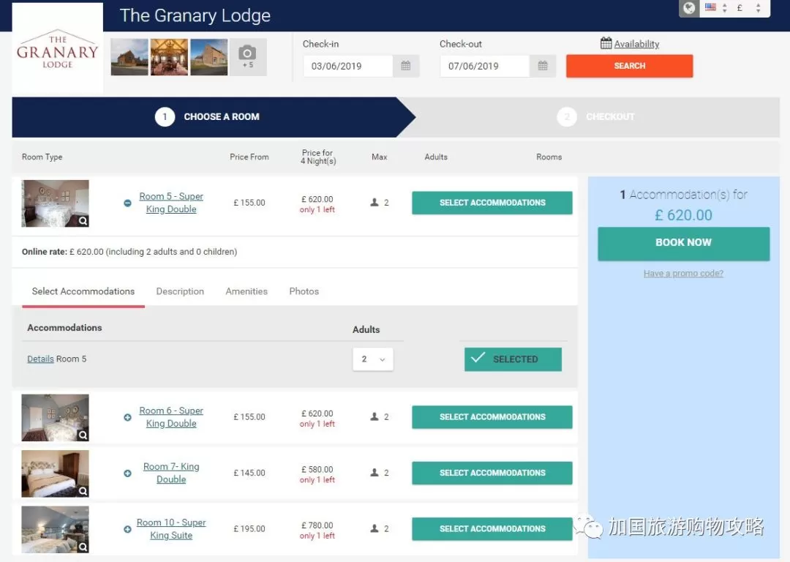Click Room 10 price £ 780.00

(317, 525)
